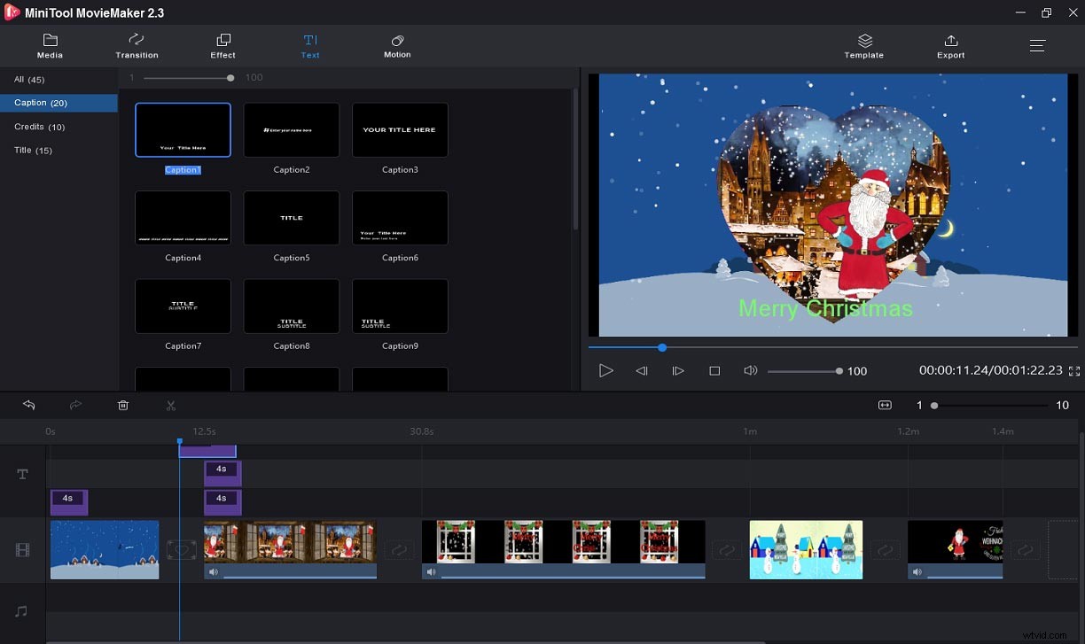Switch to the Transition panel
Image resolution: width=1085 pixels, height=644 pixels.
coord(136,45)
